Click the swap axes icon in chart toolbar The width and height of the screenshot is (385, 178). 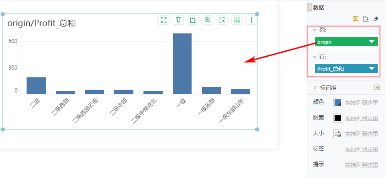193,20
